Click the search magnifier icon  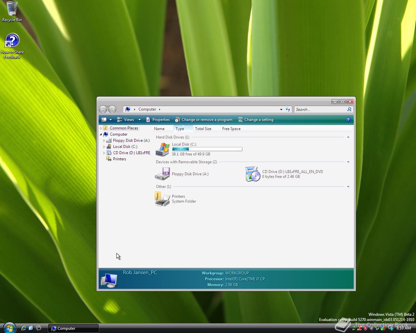click(349, 109)
